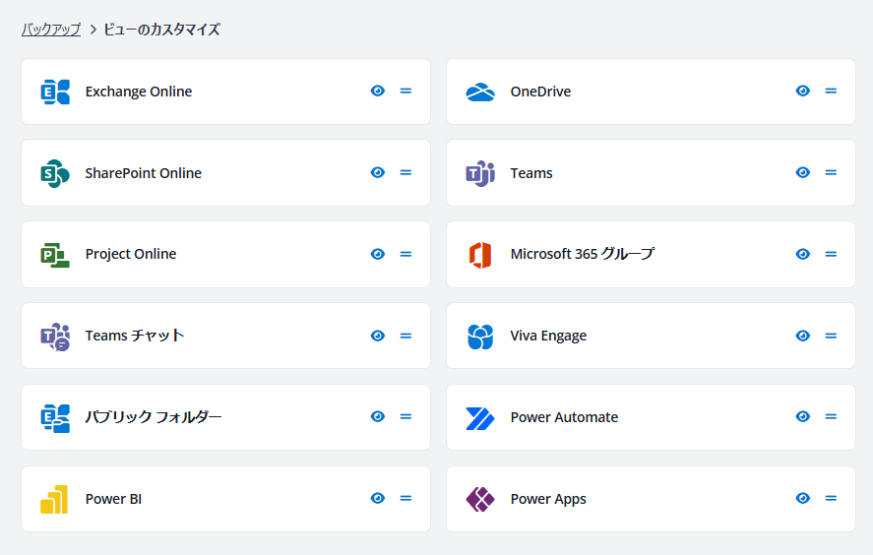This screenshot has height=555, width=873.
Task: Click the Power Automate reorder handle
Action: coord(831,416)
